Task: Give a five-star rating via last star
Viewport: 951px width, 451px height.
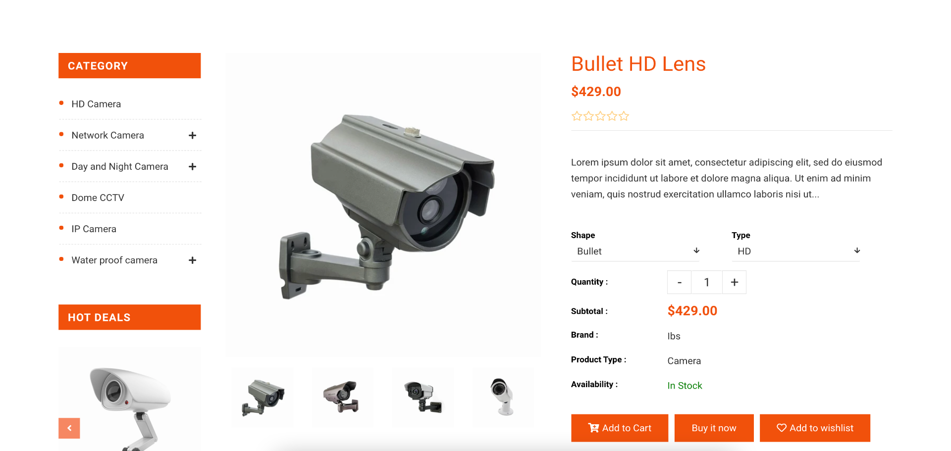Action: [624, 116]
